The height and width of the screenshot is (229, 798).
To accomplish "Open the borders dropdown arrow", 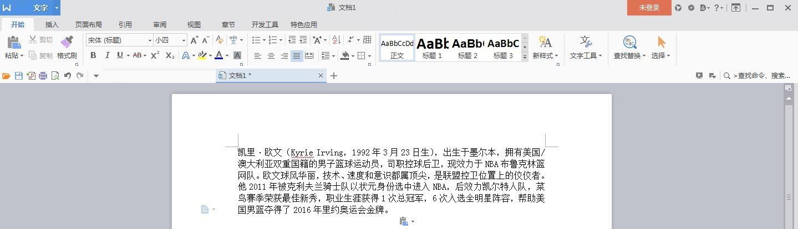I will pyautogui.click(x=369, y=55).
